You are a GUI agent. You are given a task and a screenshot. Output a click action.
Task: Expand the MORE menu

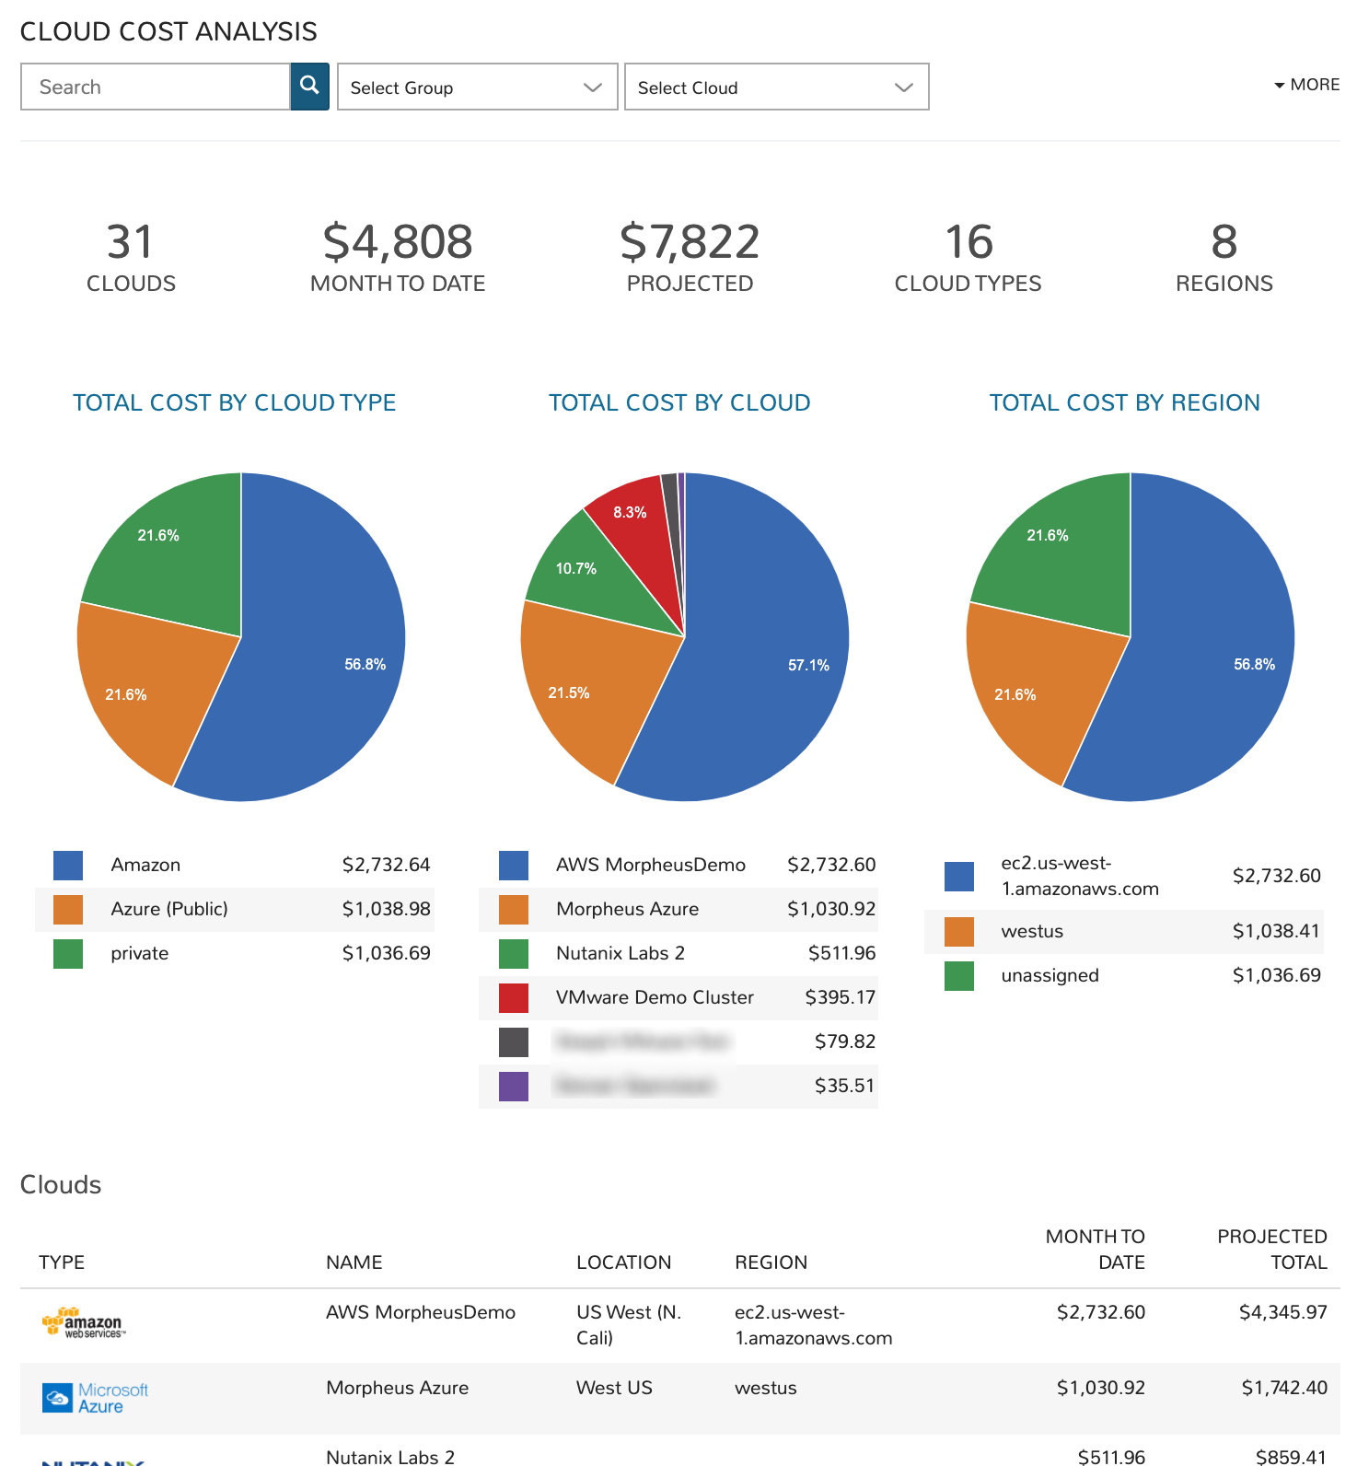click(1306, 85)
